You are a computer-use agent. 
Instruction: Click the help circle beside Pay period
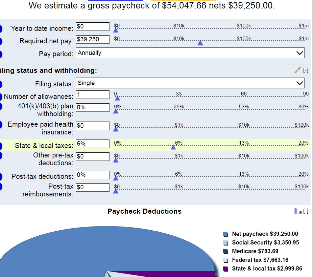pos(1,54)
